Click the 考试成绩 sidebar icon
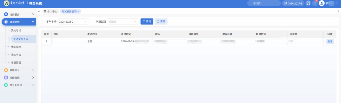The width and height of the screenshot is (341, 103). click(6, 22)
